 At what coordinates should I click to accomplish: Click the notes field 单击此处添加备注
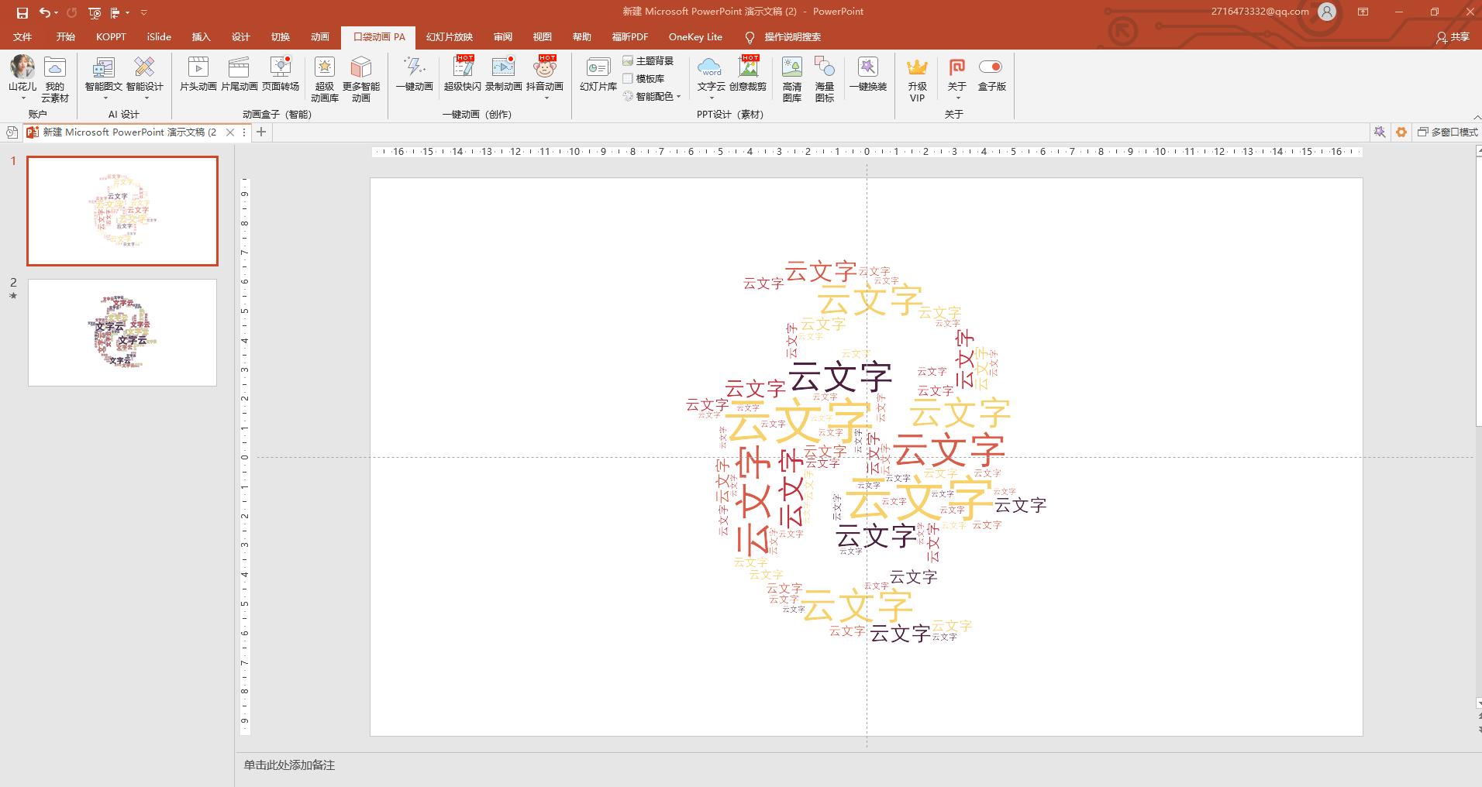[x=289, y=765]
